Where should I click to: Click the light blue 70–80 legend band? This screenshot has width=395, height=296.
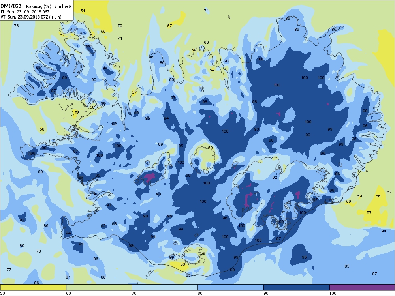tap(165, 287)
